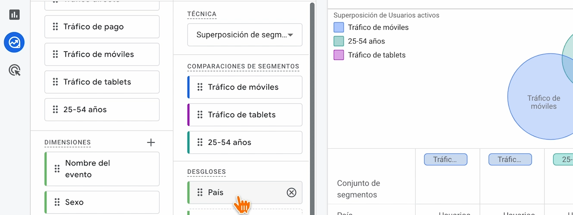573x215 pixels.
Task: Click the 25-54 años legend color swatch
Action: pyautogui.click(x=339, y=41)
